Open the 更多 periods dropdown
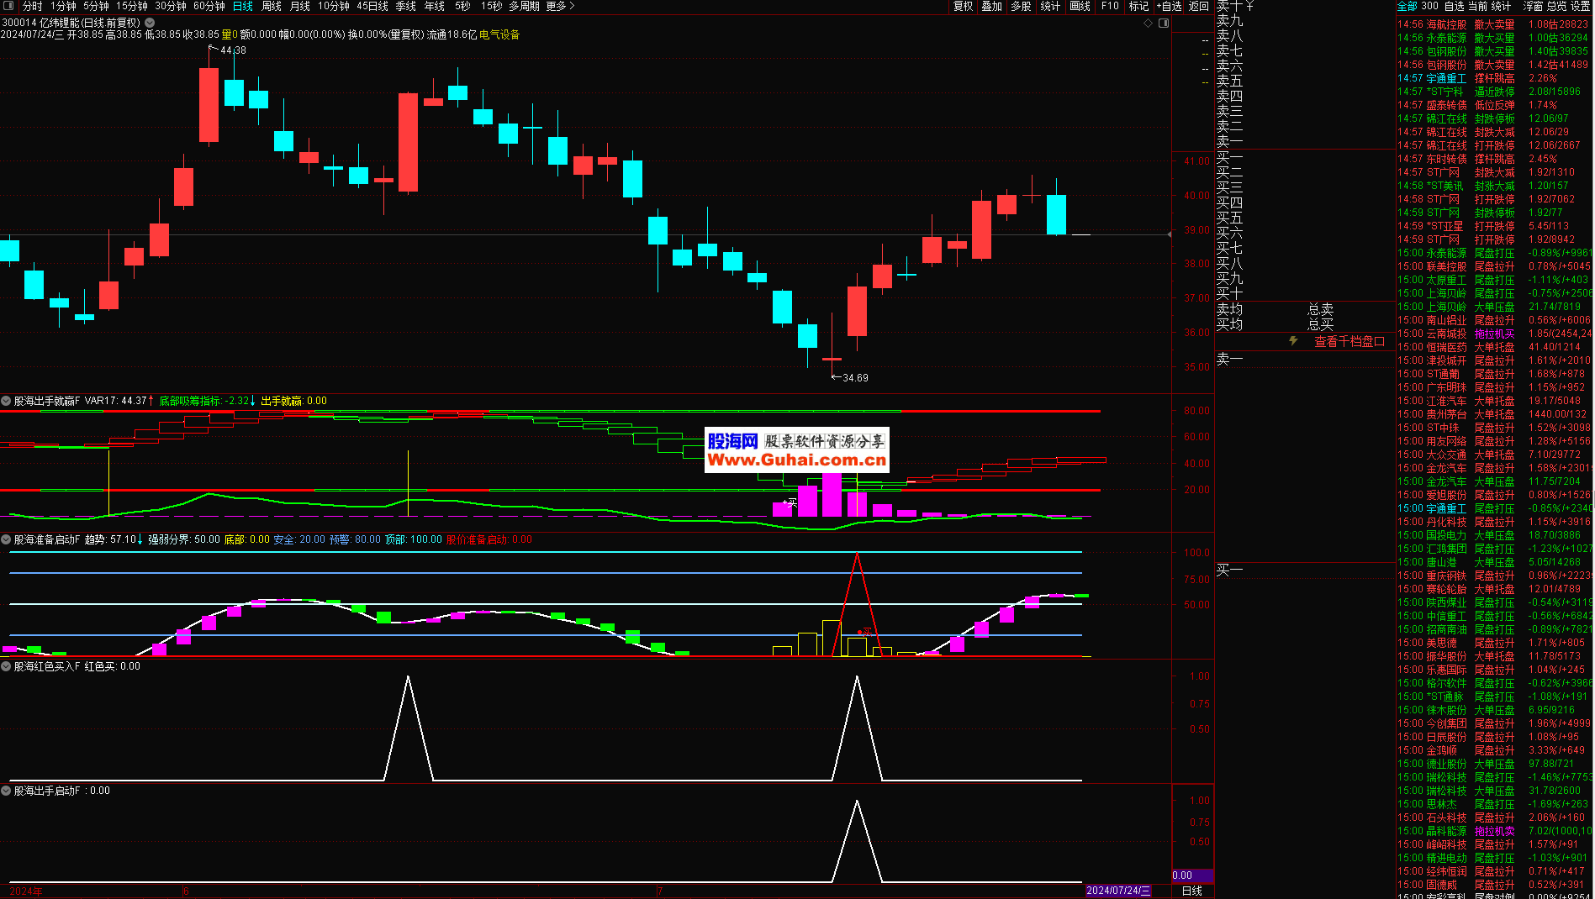Viewport: 1595px width, 899px height. (x=561, y=6)
